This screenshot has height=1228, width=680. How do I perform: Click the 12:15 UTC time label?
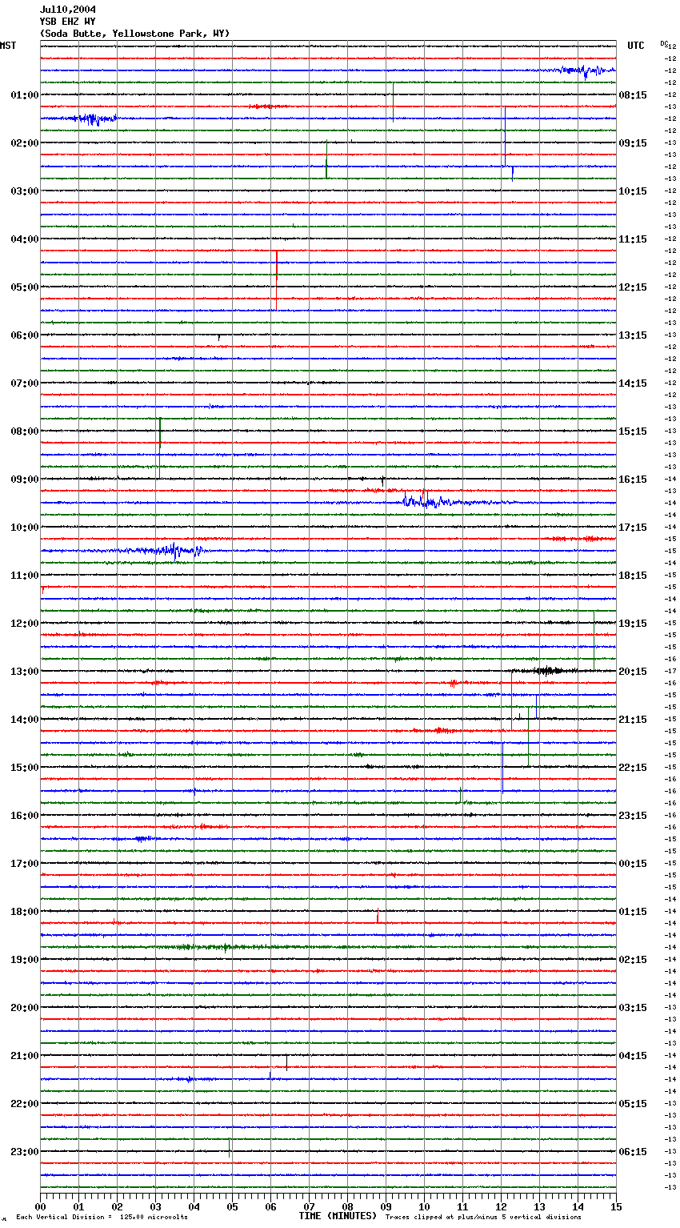[x=633, y=287]
